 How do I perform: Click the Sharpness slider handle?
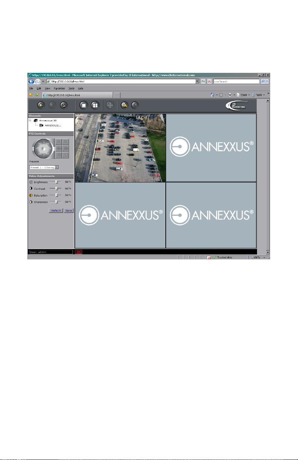pyautogui.click(x=57, y=202)
